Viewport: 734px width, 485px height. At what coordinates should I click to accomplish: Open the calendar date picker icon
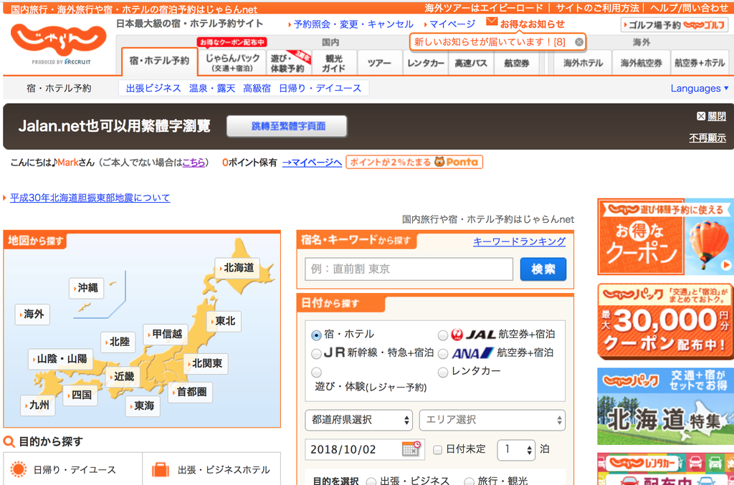pos(411,448)
